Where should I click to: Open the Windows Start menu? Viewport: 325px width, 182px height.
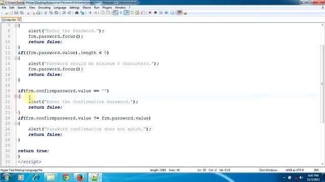tap(6, 177)
